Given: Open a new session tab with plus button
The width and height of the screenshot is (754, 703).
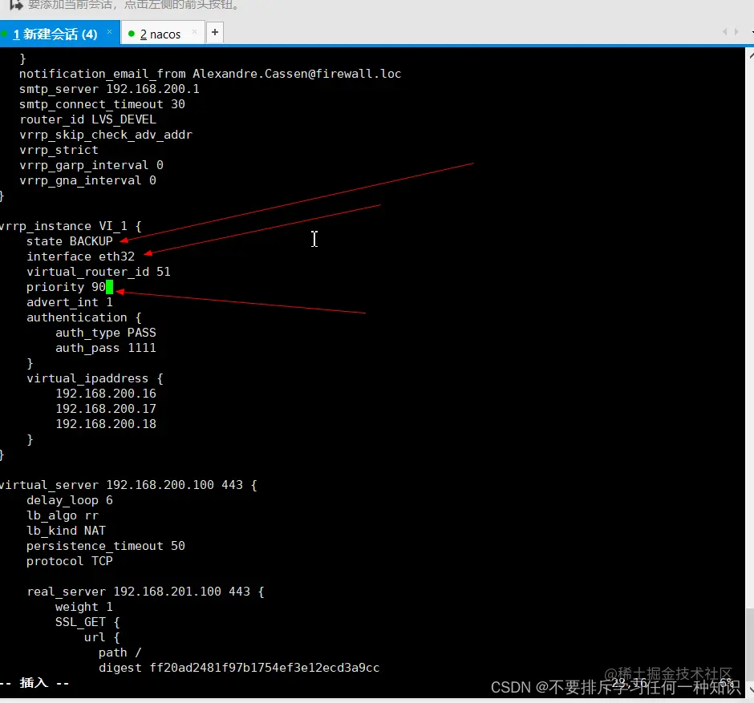Looking at the screenshot, I should pyautogui.click(x=215, y=32).
